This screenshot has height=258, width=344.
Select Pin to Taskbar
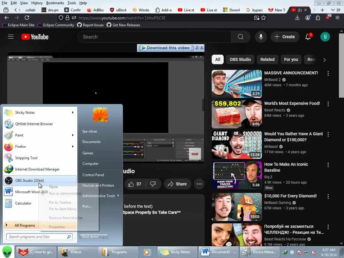pyautogui.click(x=60, y=202)
